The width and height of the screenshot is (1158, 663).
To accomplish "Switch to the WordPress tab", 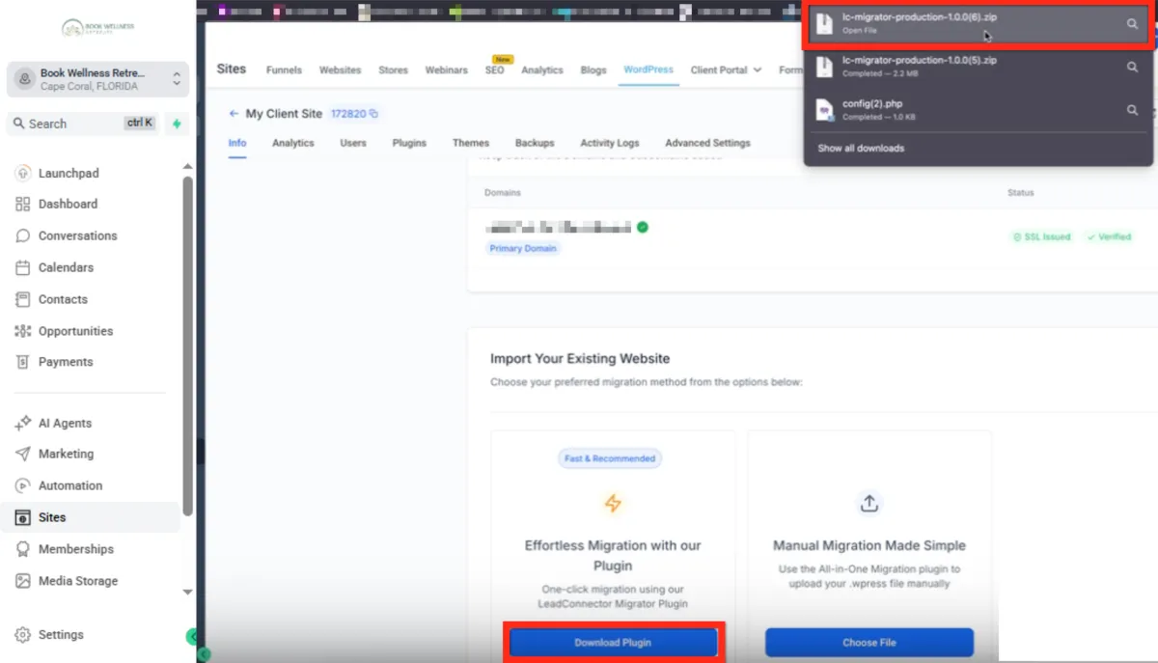I will point(648,69).
